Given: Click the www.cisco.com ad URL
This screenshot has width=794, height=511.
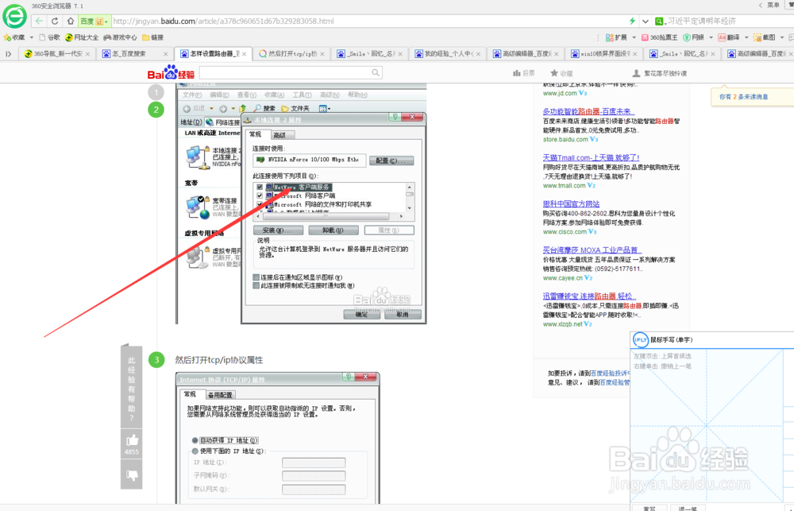Looking at the screenshot, I should pos(565,232).
